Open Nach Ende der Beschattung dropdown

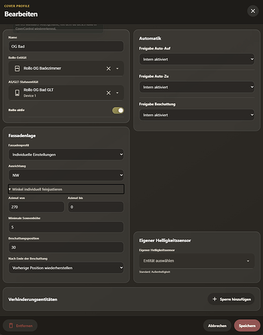click(66, 268)
